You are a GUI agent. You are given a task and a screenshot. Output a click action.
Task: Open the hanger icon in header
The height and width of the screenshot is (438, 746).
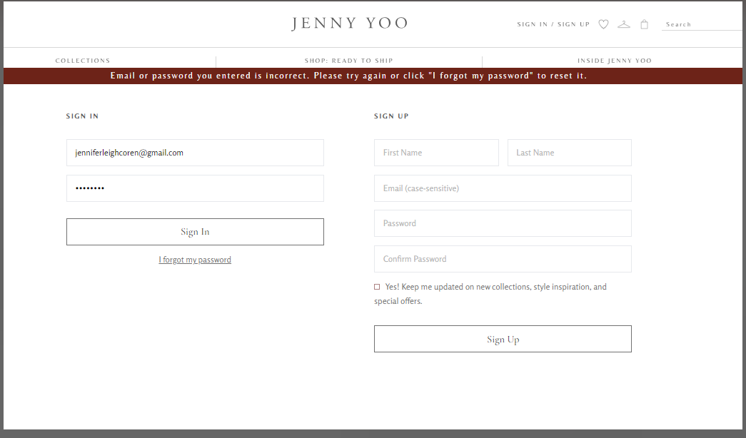click(624, 24)
